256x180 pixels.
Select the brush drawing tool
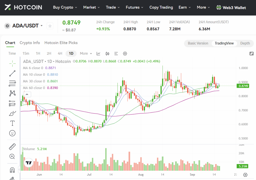[12, 113]
